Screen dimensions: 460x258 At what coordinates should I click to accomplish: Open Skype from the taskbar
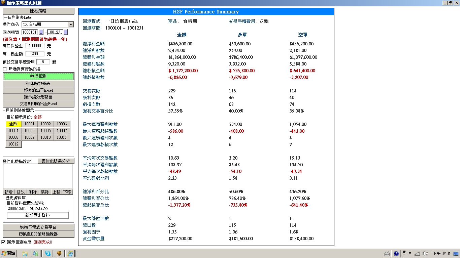click(x=48, y=254)
